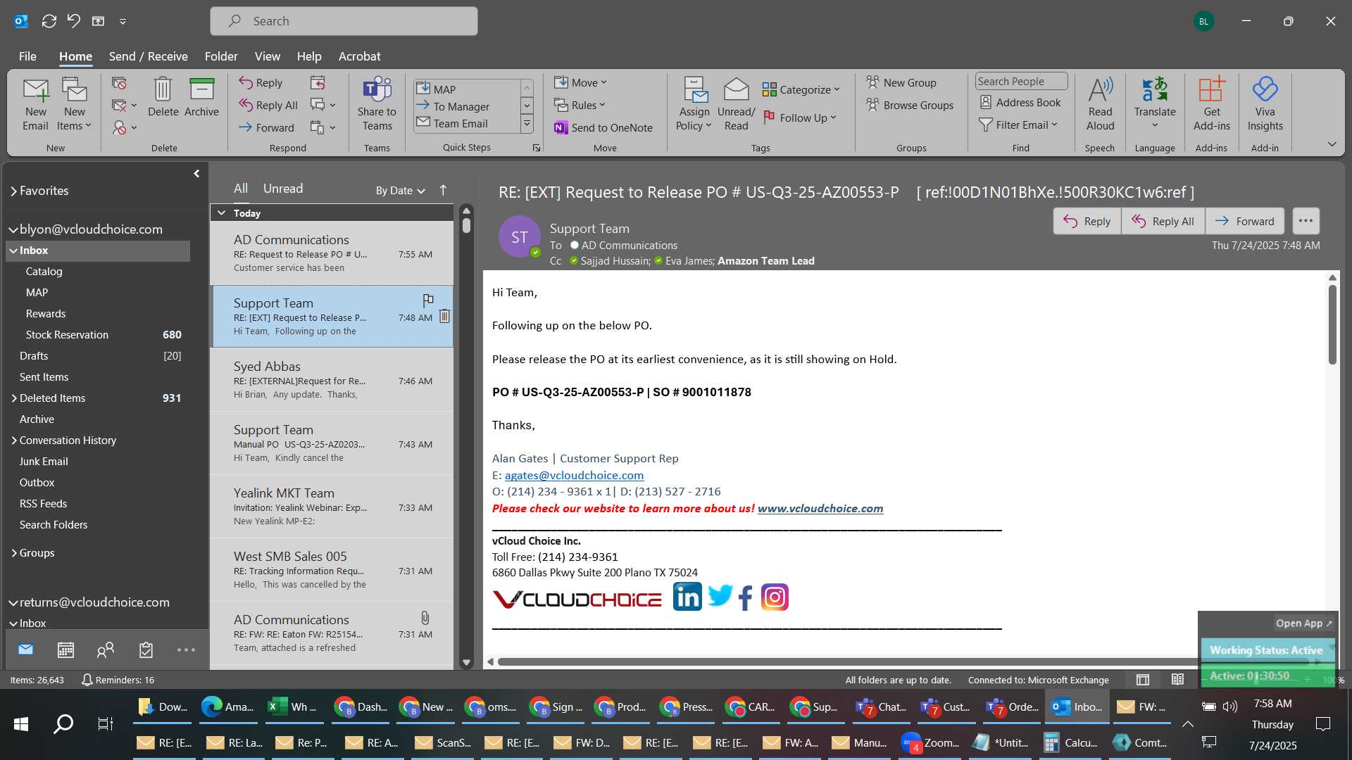1352x760 pixels.
Task: Open the Tasks view icon in navigation bar
Action: [146, 650]
